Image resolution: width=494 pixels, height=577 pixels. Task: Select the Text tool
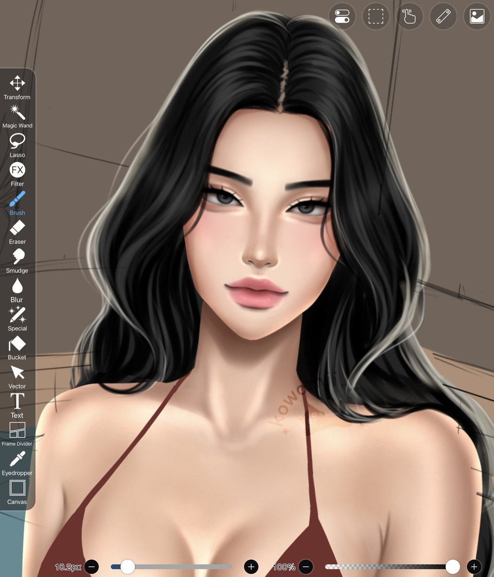point(17,405)
